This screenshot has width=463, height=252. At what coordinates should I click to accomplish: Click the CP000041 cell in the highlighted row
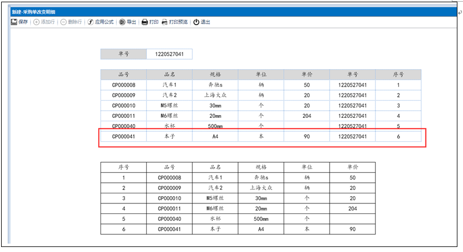pyautogui.click(x=123, y=136)
